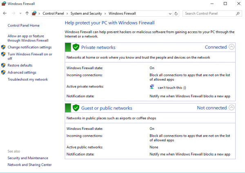Click the shield icon next to Advanced settings
The image size is (245, 173).
pos(4,72)
